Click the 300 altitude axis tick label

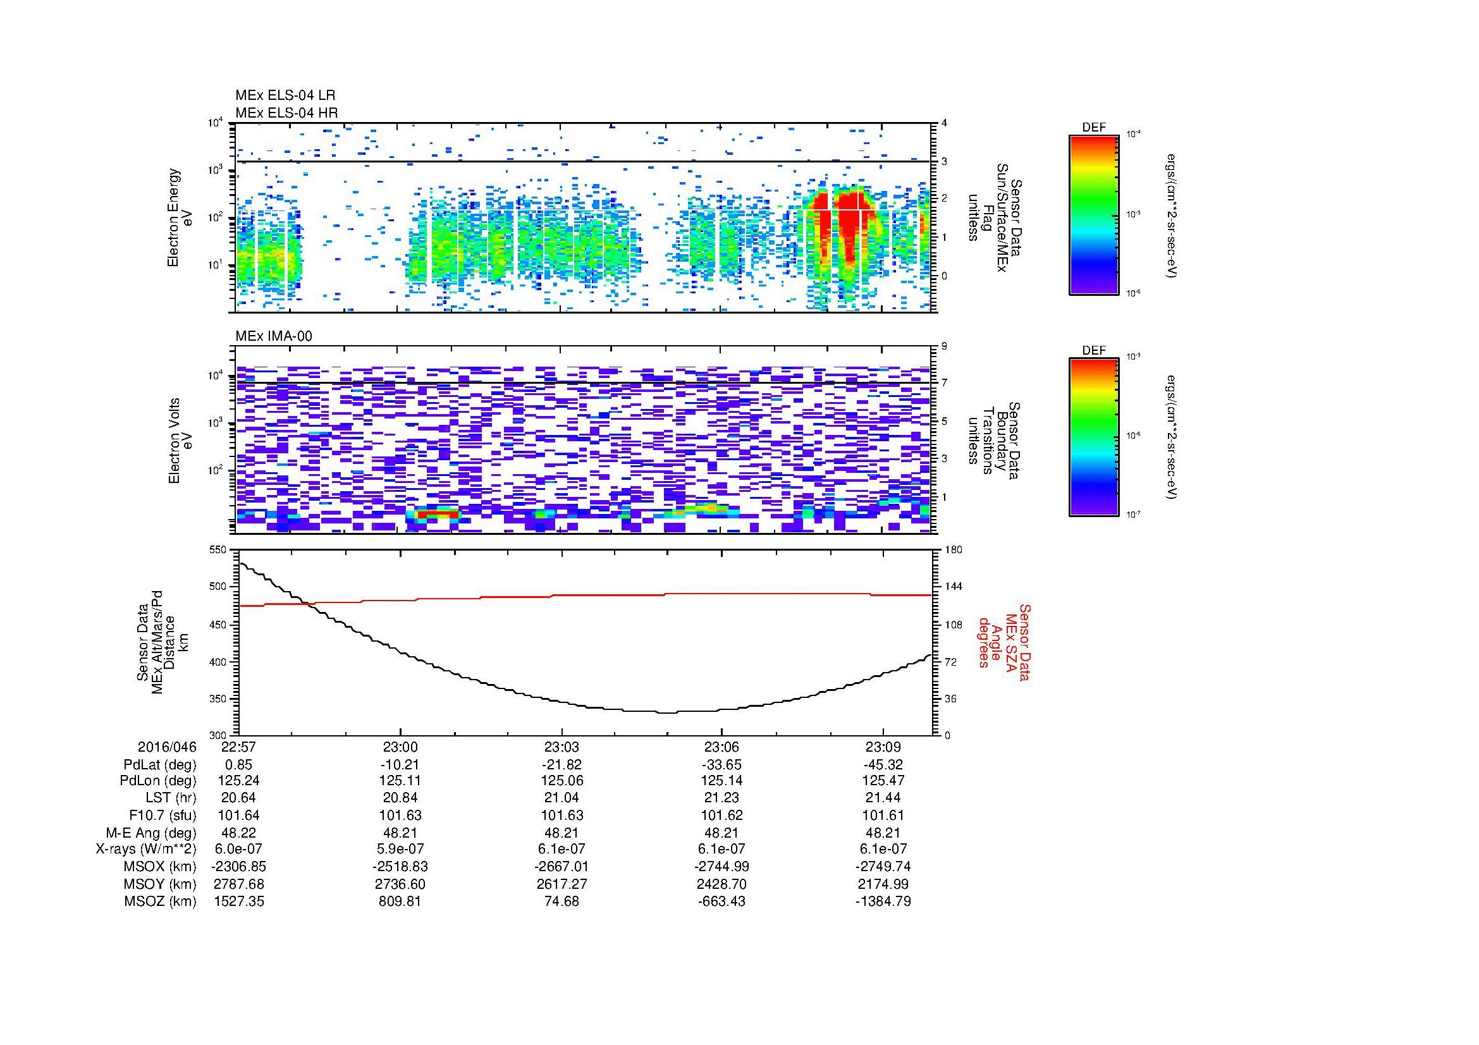pos(219,735)
